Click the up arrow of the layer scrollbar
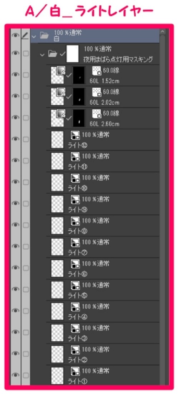This screenshot has height=394, width=179. tap(162, 32)
